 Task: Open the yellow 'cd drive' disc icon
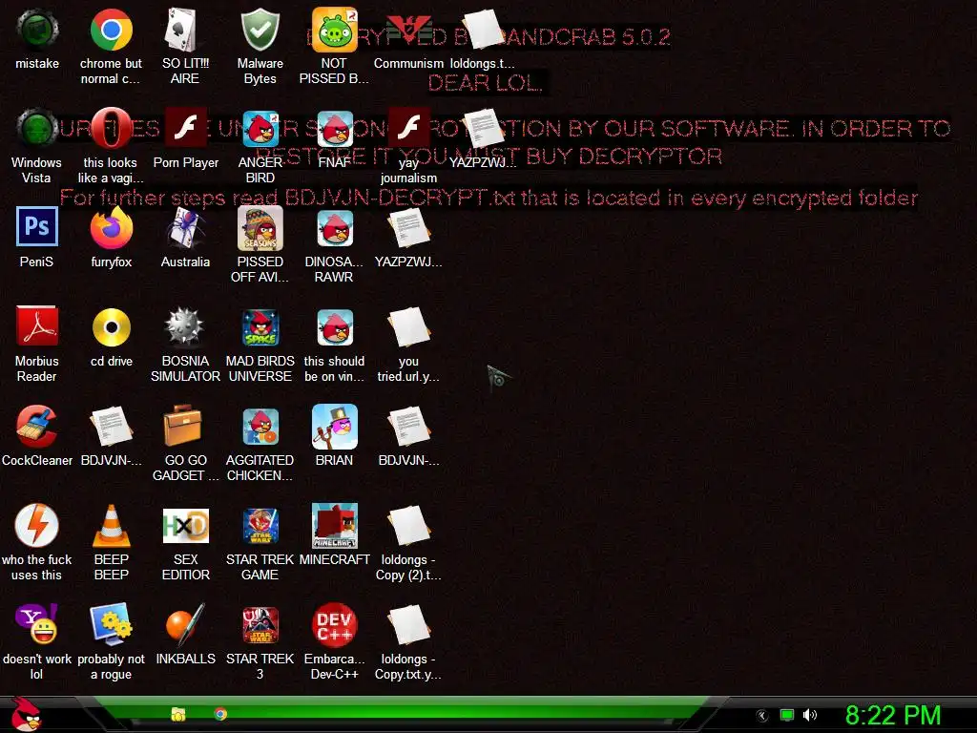[111, 327]
